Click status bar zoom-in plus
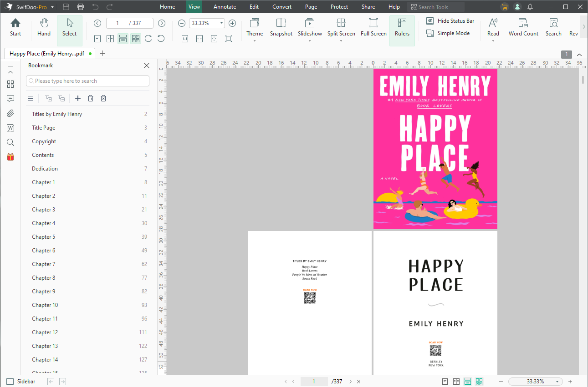 coord(570,382)
